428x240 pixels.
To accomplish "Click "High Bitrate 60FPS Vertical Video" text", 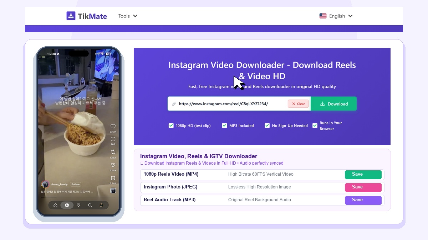I will pos(261,174).
